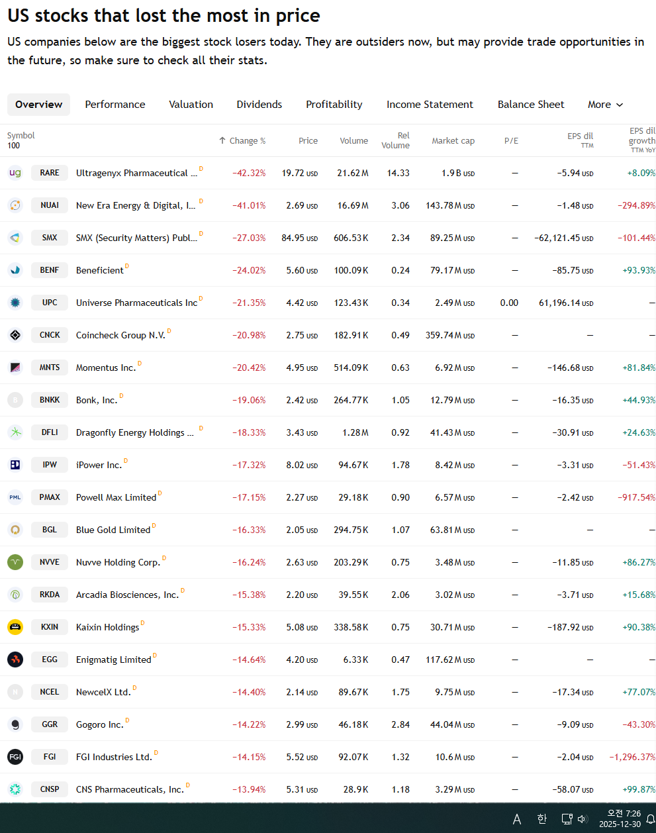The height and width of the screenshot is (833, 656).
Task: Click the 359.74 M market cap value
Action: (450, 335)
